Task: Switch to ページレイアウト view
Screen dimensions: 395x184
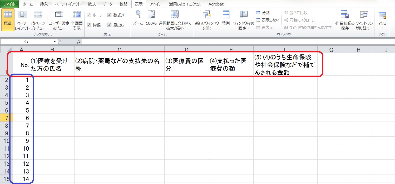Action: tap(22, 15)
